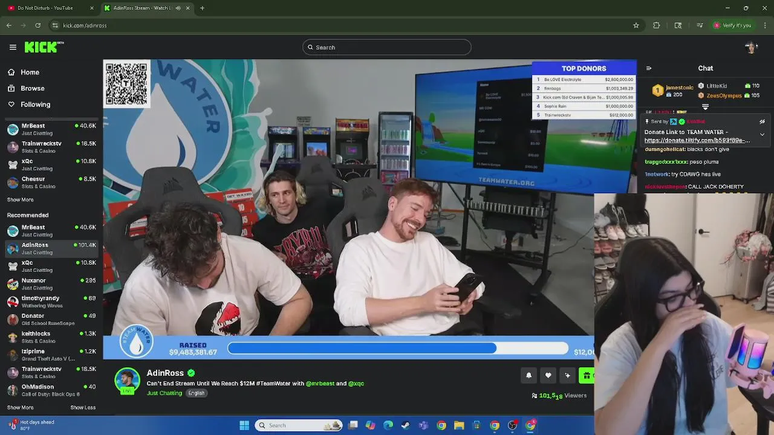Select the AdinRoss Stream tab
Viewport: 774px width, 435px height.
click(x=146, y=8)
